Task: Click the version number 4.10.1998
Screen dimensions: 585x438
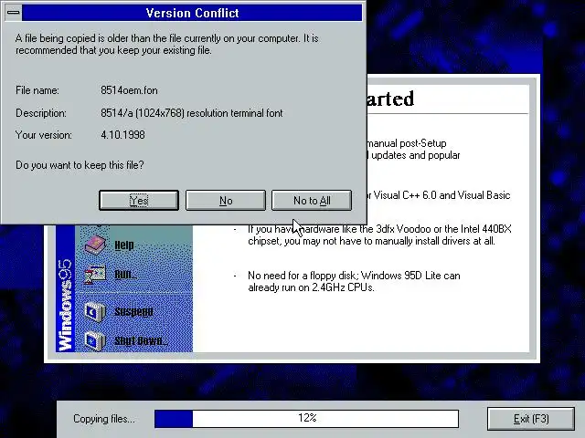Action: [x=122, y=135]
